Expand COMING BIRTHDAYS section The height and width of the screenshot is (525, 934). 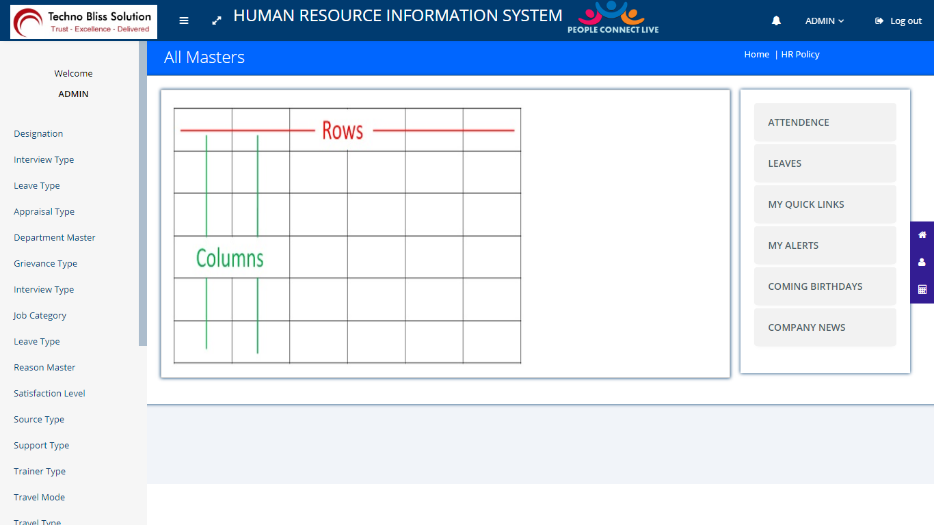pos(825,286)
